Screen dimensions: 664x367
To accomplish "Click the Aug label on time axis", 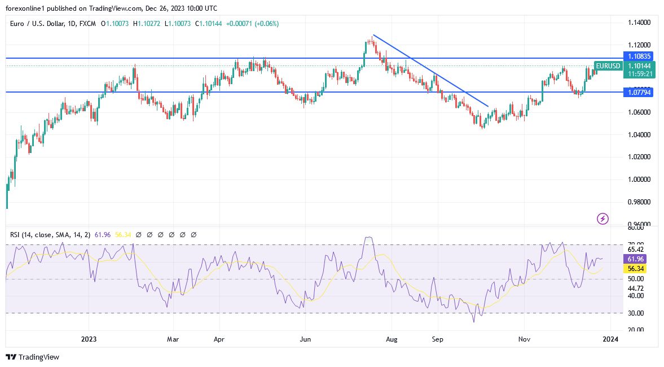I will pyautogui.click(x=392, y=339).
